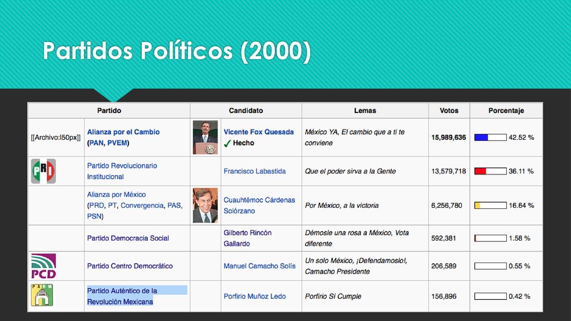This screenshot has height=321, width=571.
Task: Follow the PT party link
Action: (x=112, y=205)
